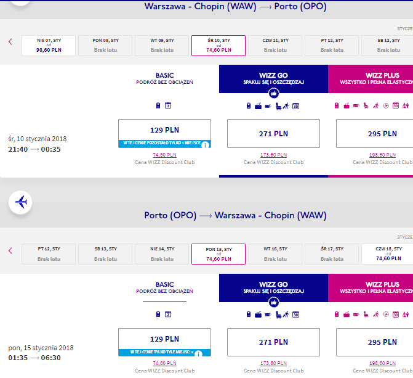Click return WIZZ PLUS carry-on bag icon
This screenshot has width=413, height=378.
[x=336, y=314]
